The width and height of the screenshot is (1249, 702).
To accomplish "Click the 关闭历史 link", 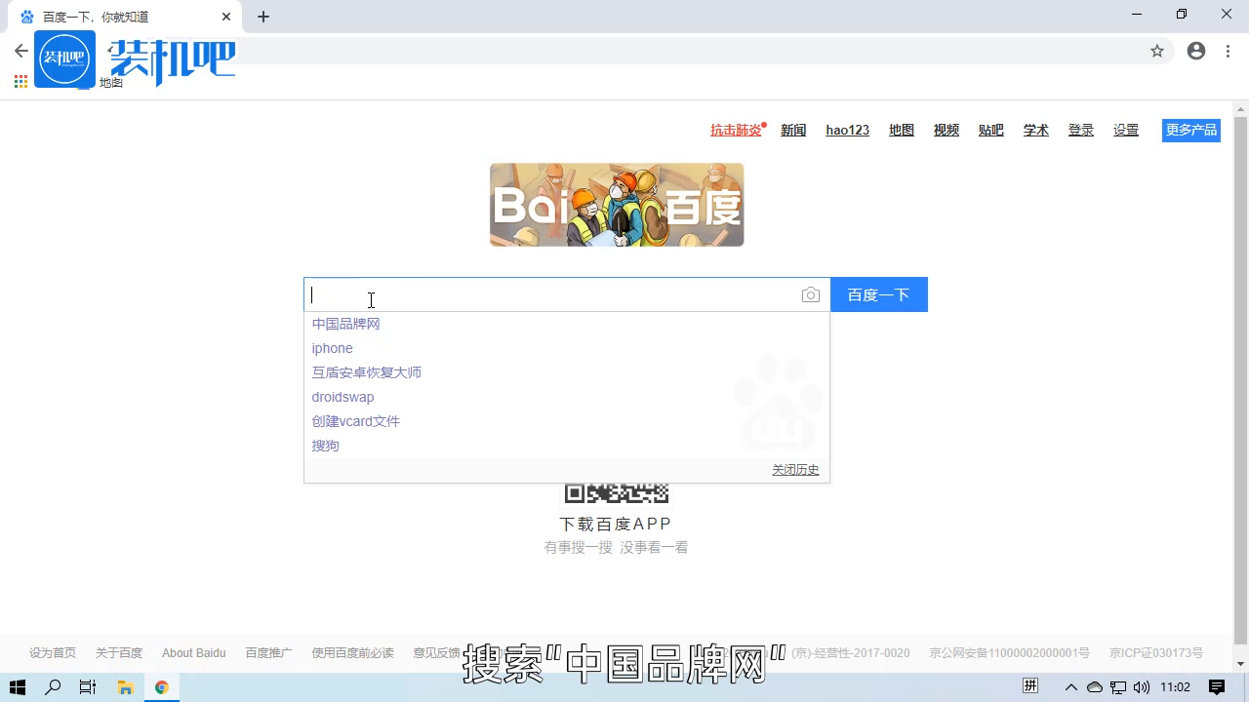I will click(795, 470).
